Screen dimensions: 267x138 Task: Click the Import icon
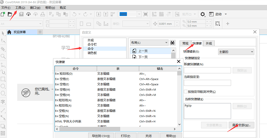point(98,14)
